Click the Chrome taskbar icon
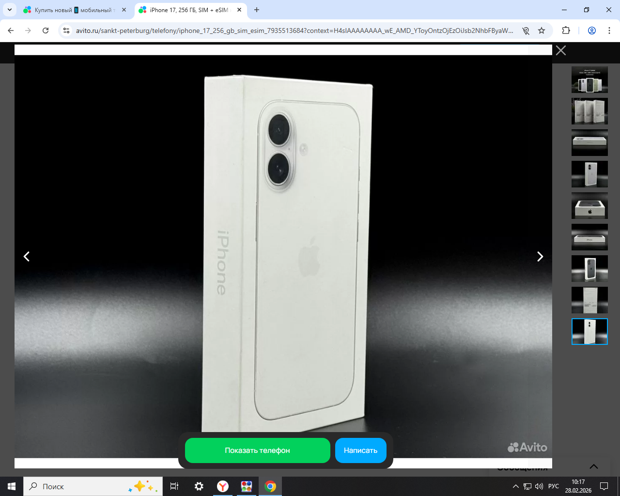 click(x=270, y=486)
